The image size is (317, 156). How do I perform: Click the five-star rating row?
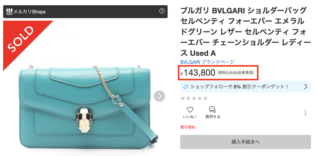point(194,98)
